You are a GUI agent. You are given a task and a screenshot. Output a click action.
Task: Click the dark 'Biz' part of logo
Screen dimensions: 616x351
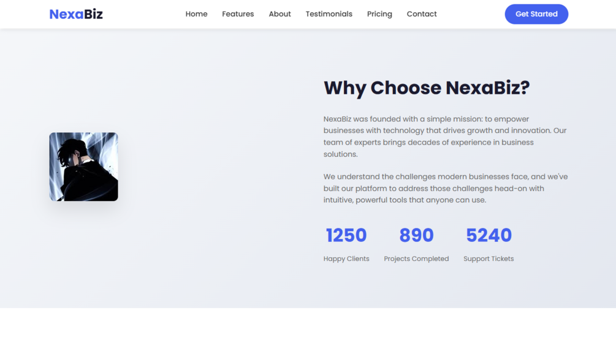tap(94, 14)
